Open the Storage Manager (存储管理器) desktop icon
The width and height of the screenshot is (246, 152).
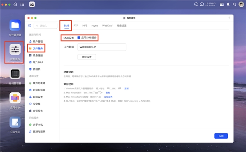point(15,74)
